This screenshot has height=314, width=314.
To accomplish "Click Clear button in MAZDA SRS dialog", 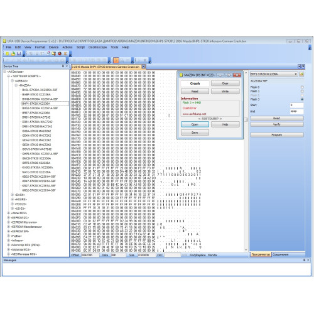I will click(225, 84).
